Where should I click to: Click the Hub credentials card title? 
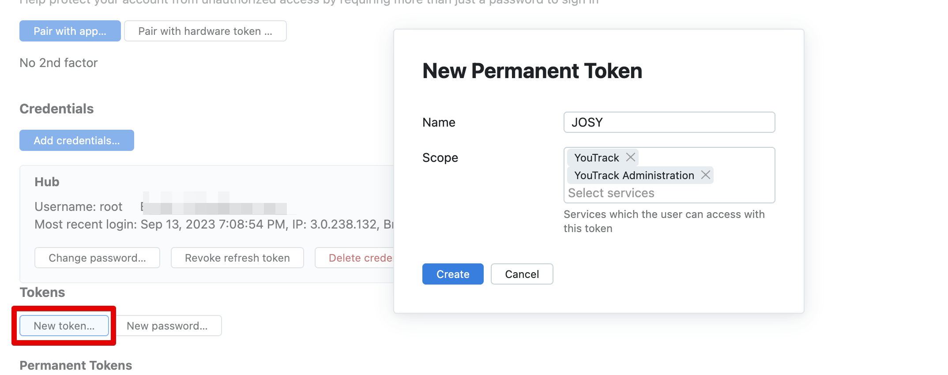click(x=47, y=182)
